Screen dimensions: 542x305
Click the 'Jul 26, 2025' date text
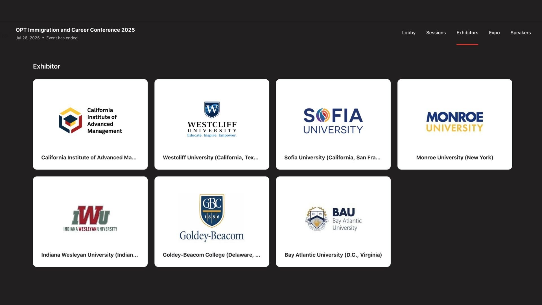click(x=28, y=38)
